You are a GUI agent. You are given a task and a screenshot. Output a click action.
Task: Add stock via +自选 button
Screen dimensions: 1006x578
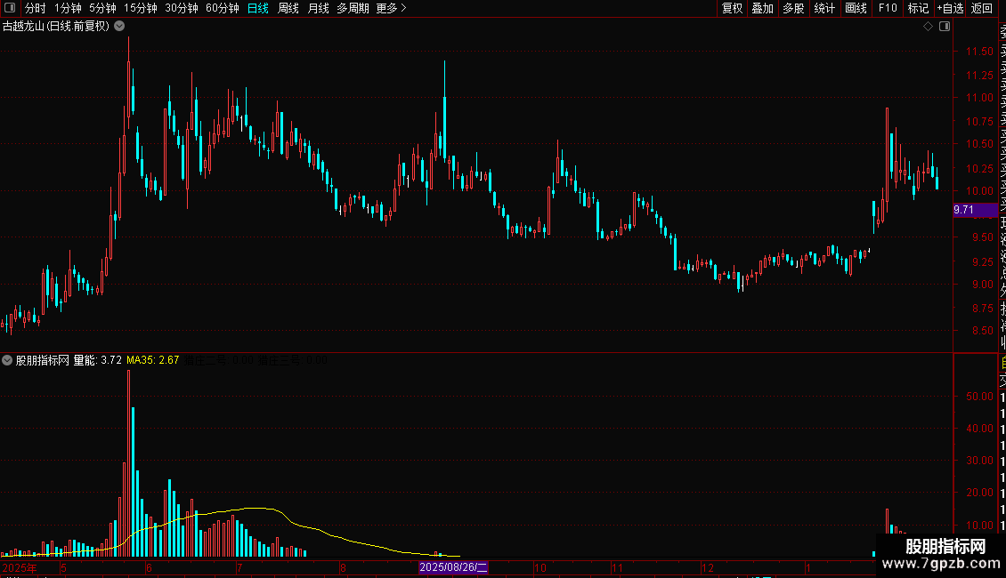click(950, 8)
